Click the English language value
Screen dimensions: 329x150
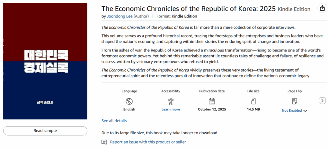129,109
